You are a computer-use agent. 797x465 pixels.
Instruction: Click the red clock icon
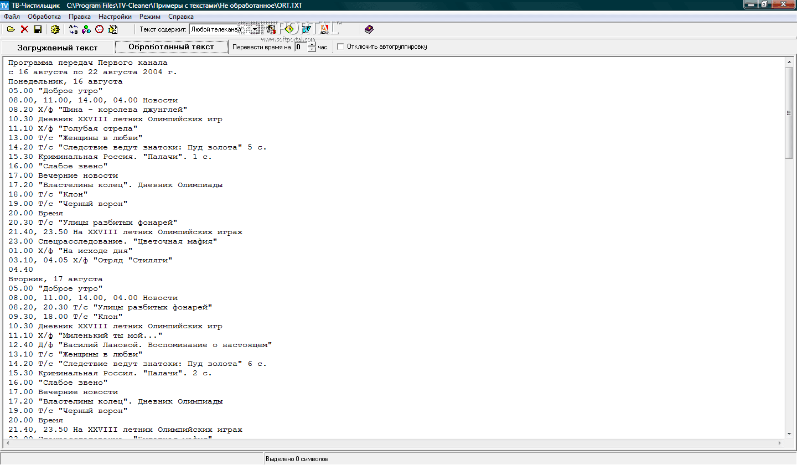[100, 29]
